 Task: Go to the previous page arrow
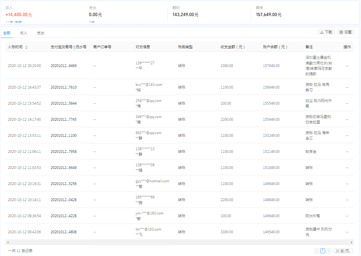point(317,251)
